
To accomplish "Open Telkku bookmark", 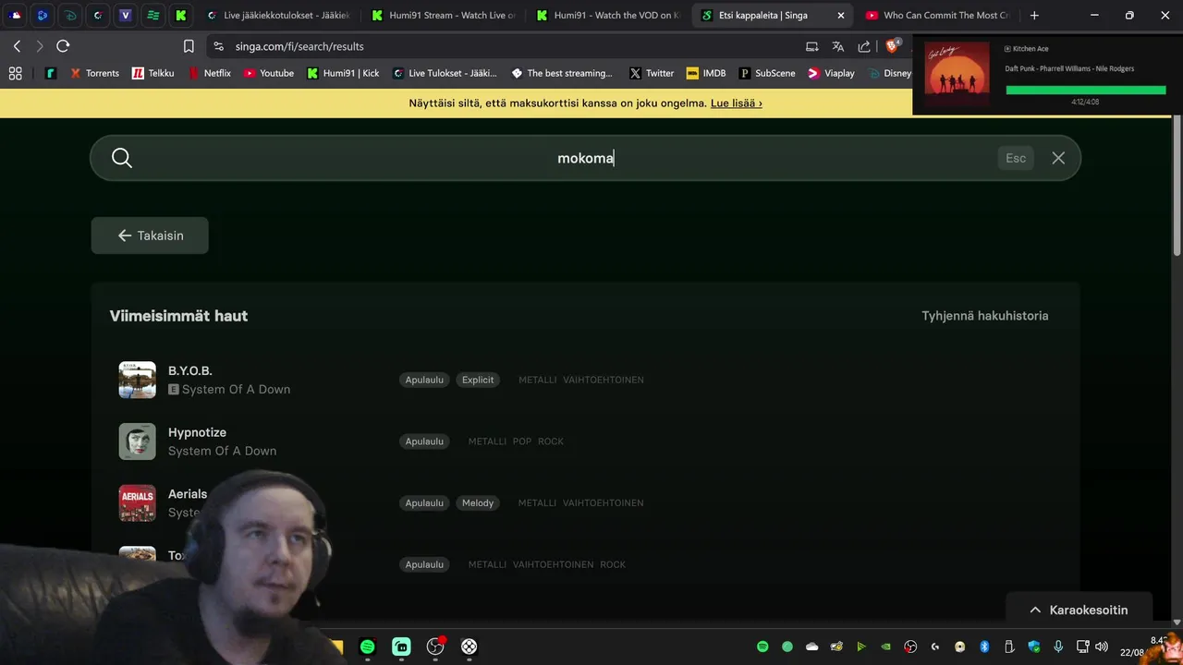I will point(152,73).
